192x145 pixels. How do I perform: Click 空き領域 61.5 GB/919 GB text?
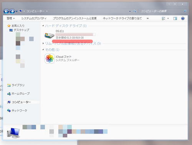[70, 37]
